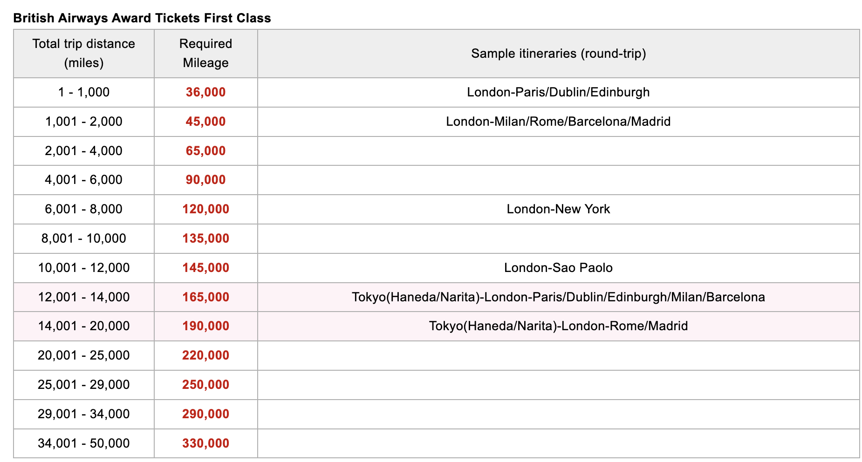862x462 pixels.
Task: Click the '8,001 - 10,000' distance cell
Action: [84, 238]
